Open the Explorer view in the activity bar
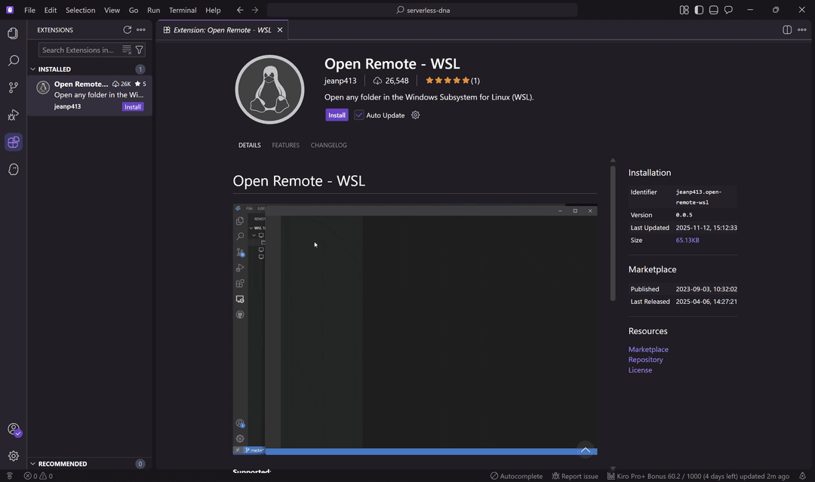815x482 pixels. (12, 33)
